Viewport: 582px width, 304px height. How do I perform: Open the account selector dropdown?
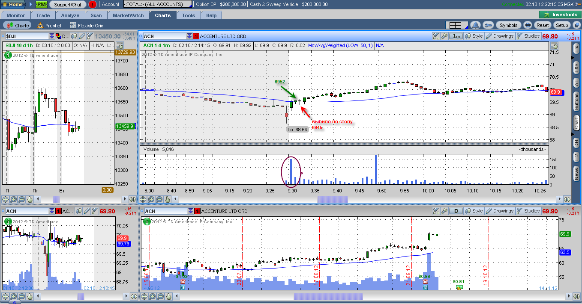coord(157,4)
